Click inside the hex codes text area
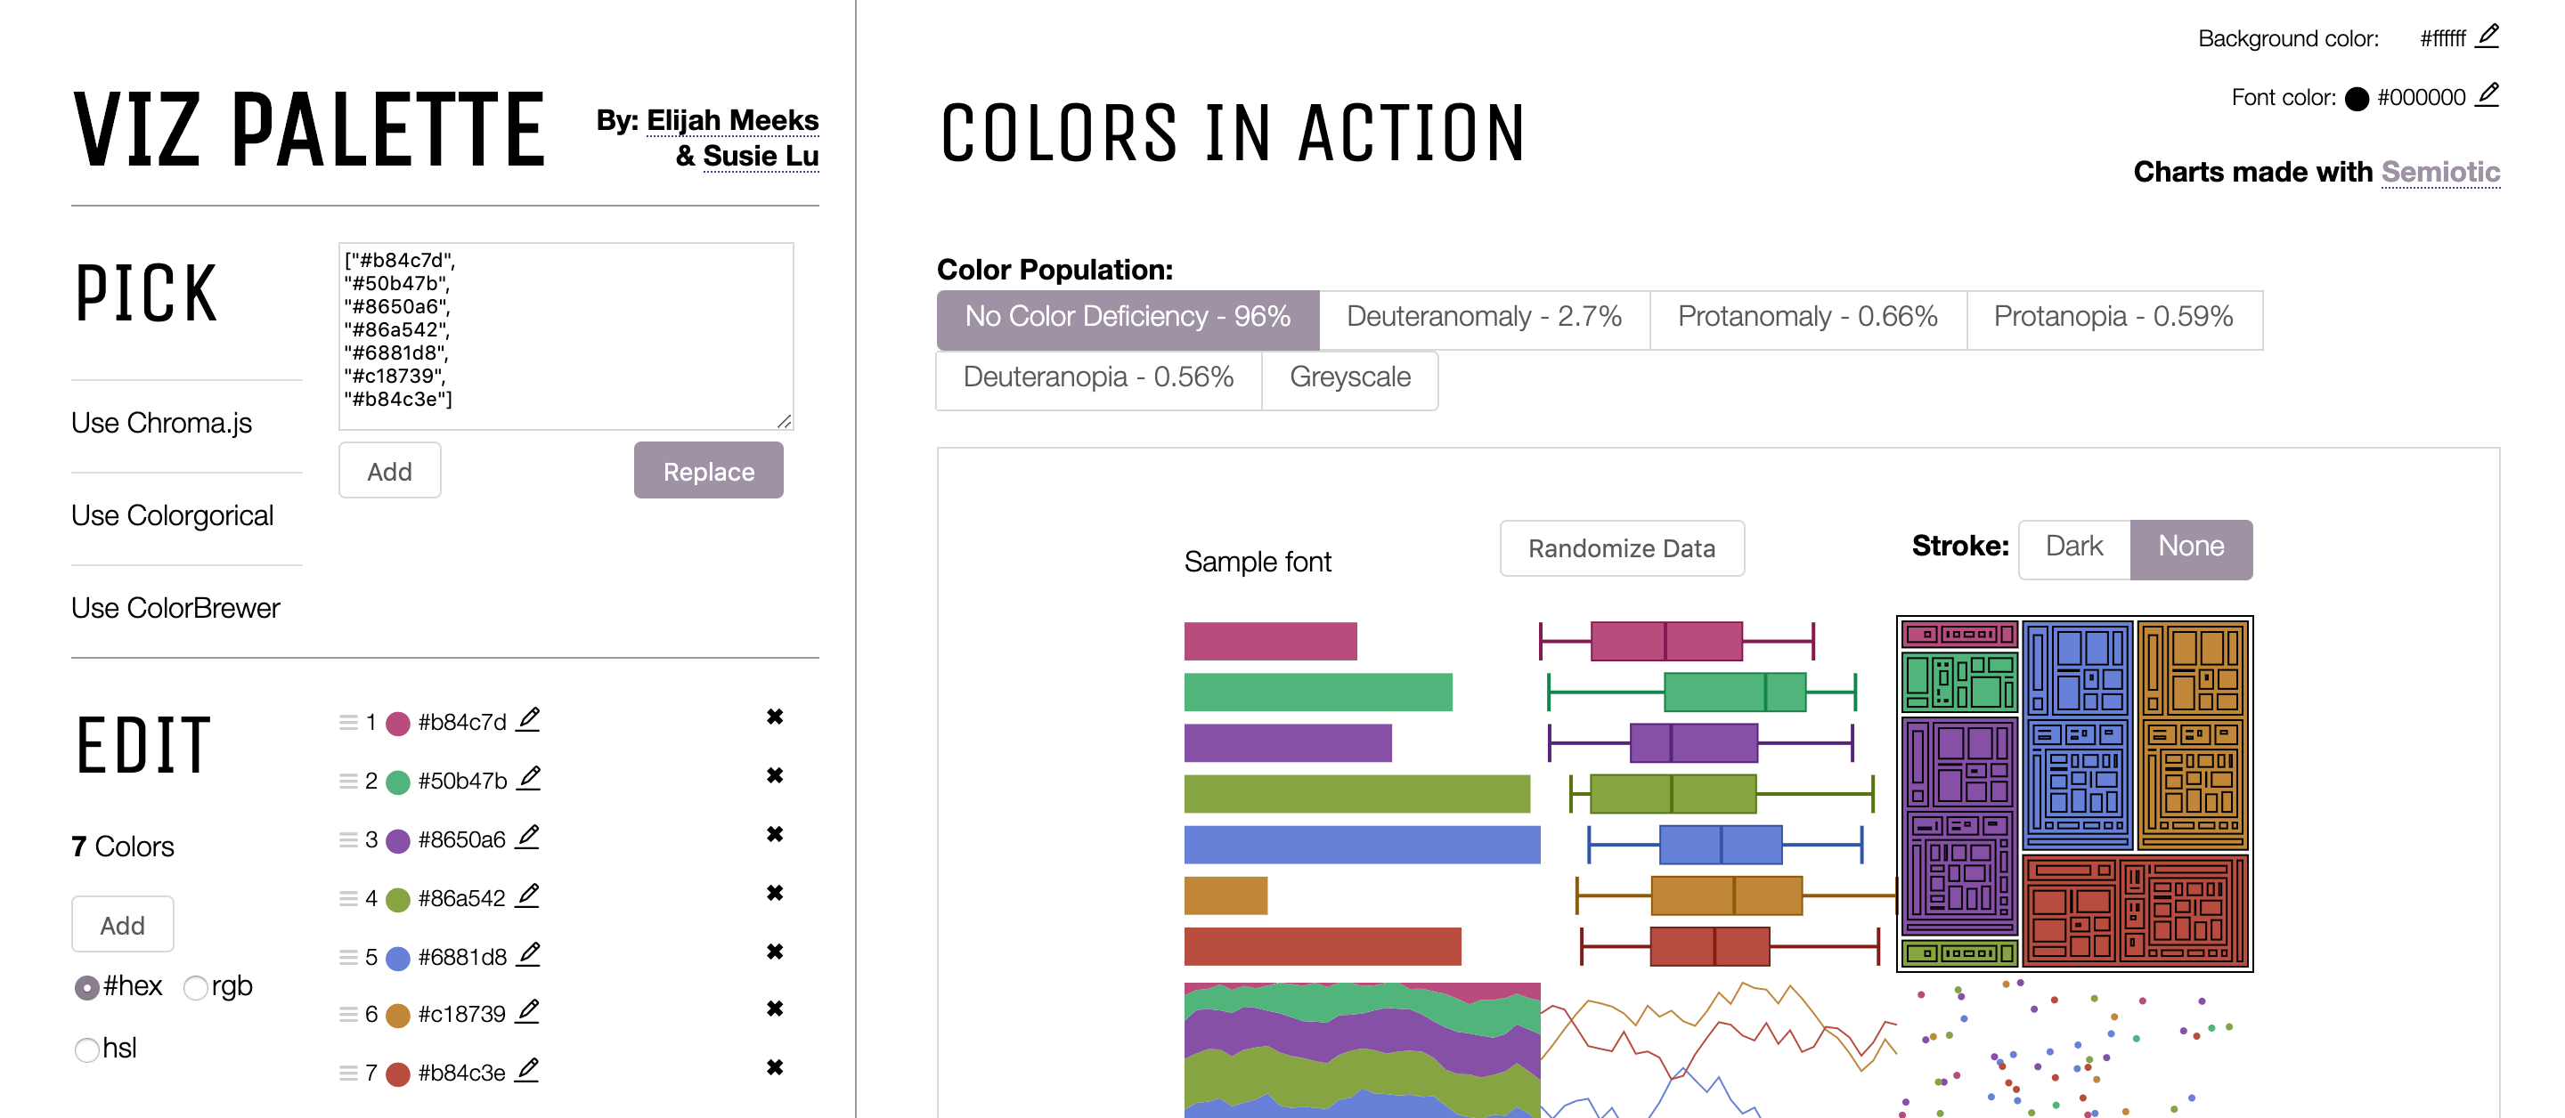 (x=565, y=335)
